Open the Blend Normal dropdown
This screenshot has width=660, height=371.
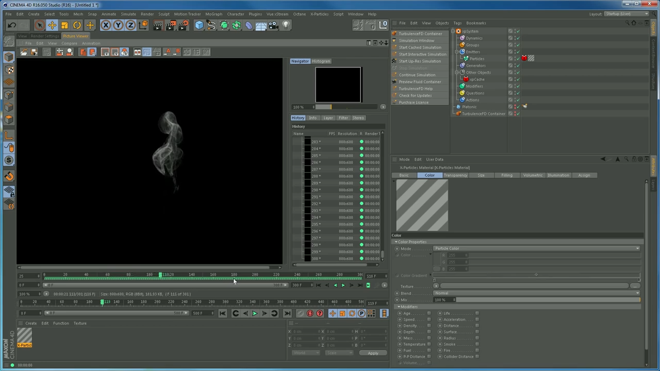[537, 293]
